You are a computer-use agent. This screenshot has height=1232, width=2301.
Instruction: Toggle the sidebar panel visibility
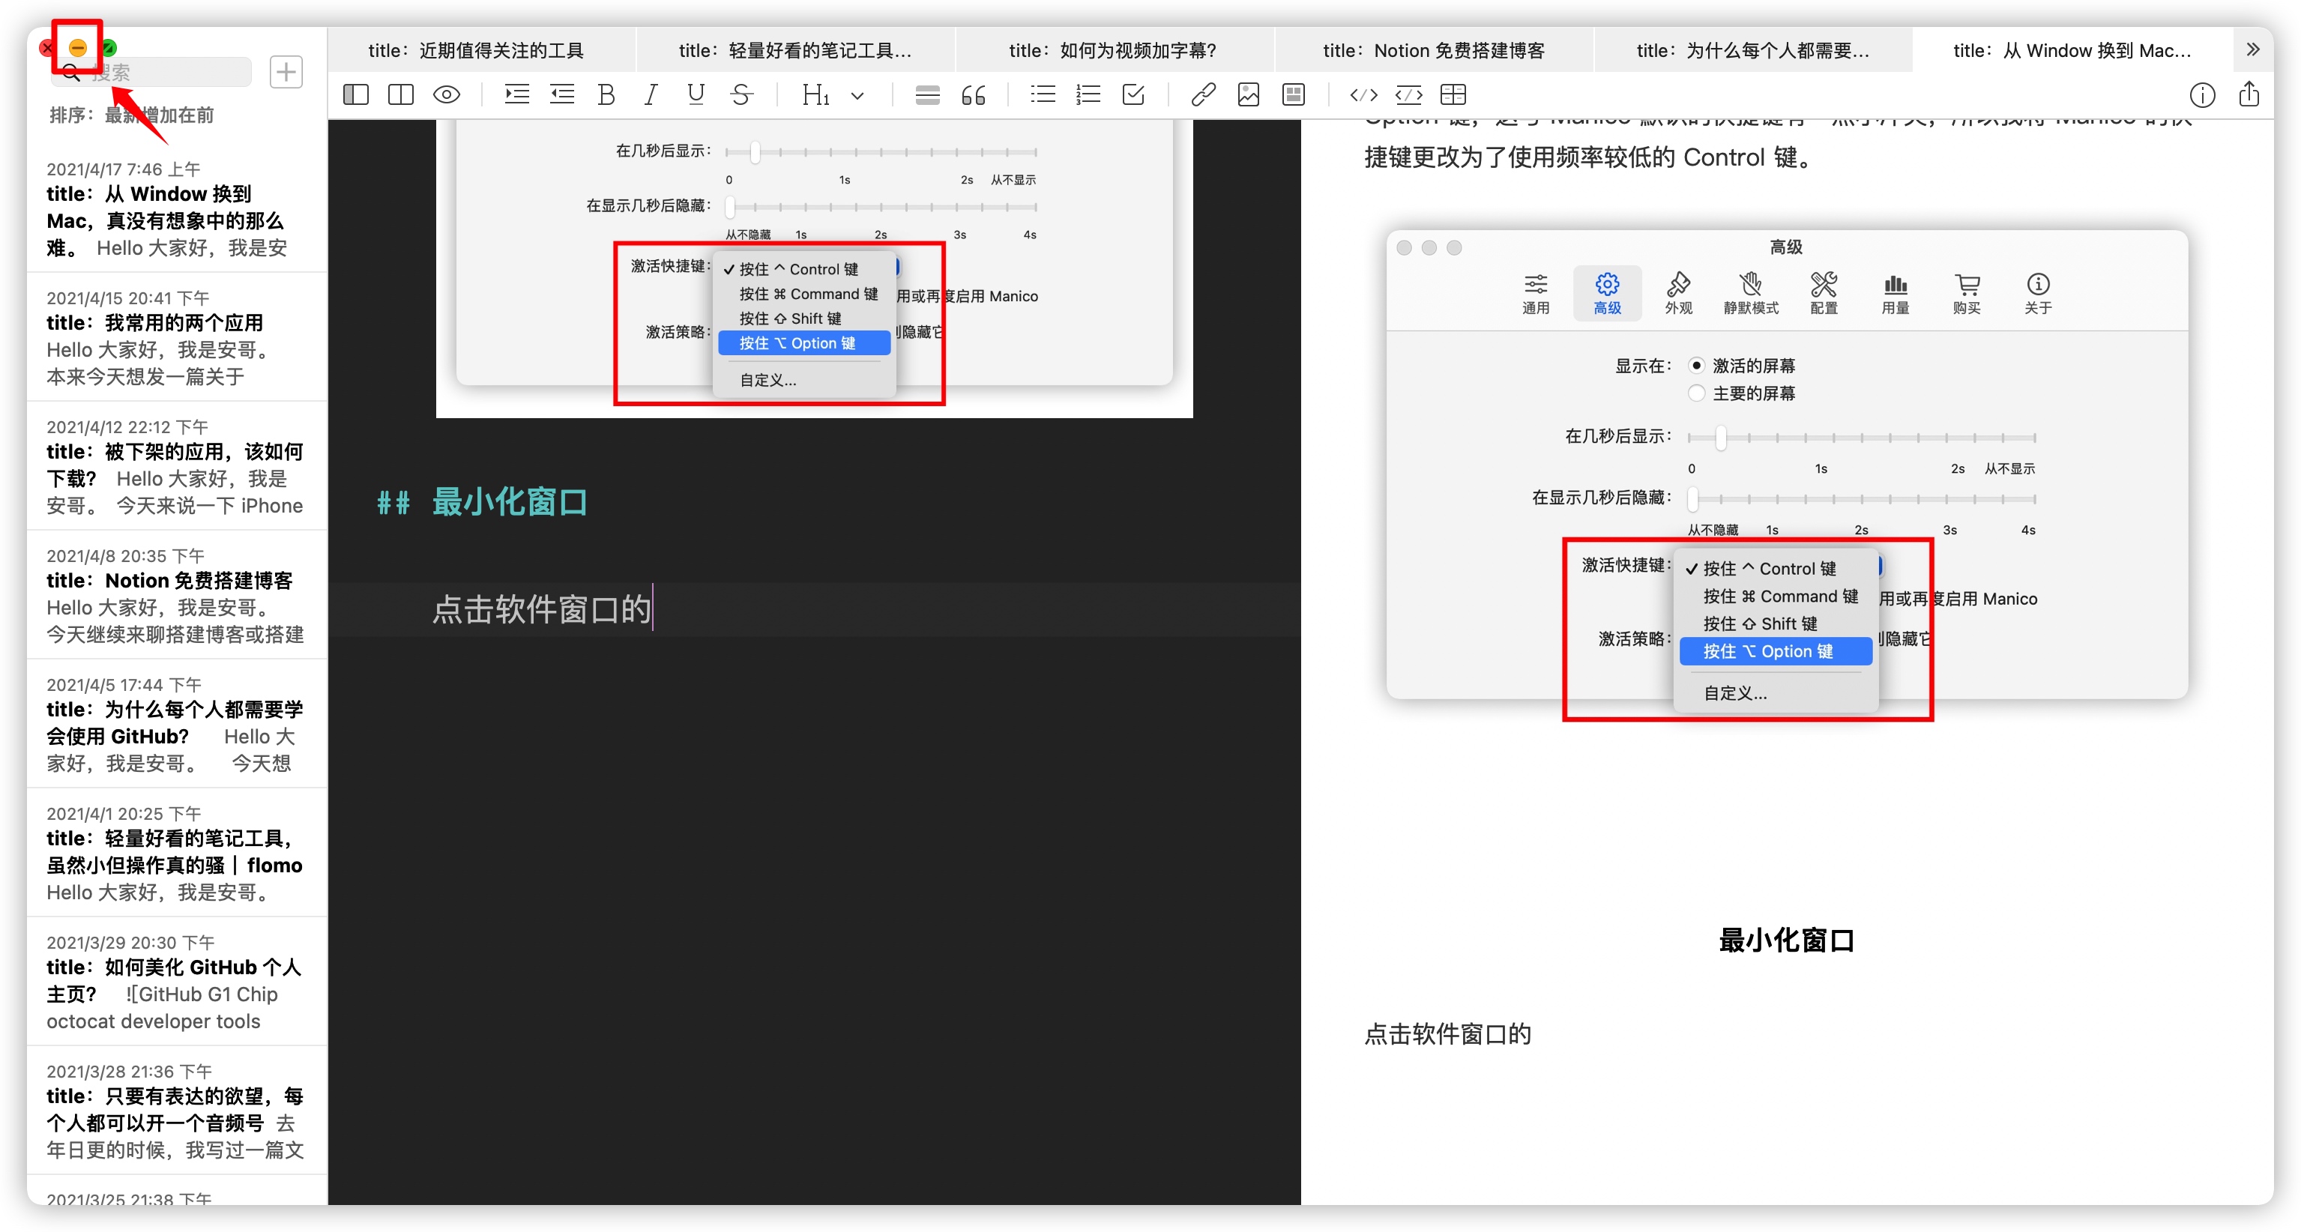[x=355, y=94]
